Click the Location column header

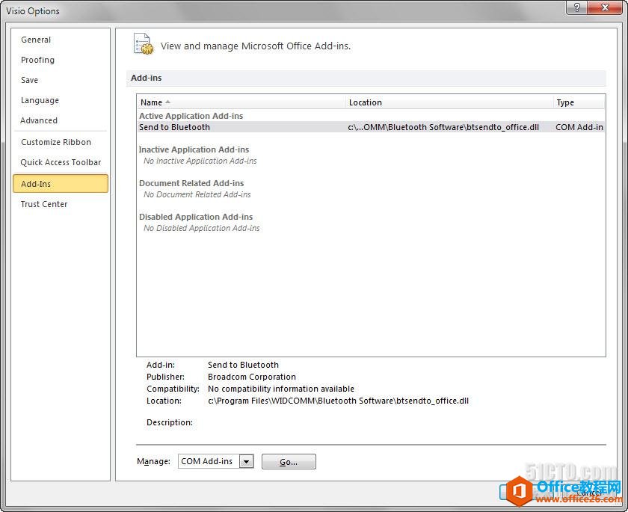tap(449, 102)
